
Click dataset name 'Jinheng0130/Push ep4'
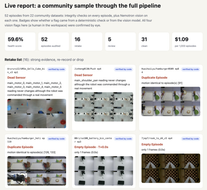tap(88, 69)
